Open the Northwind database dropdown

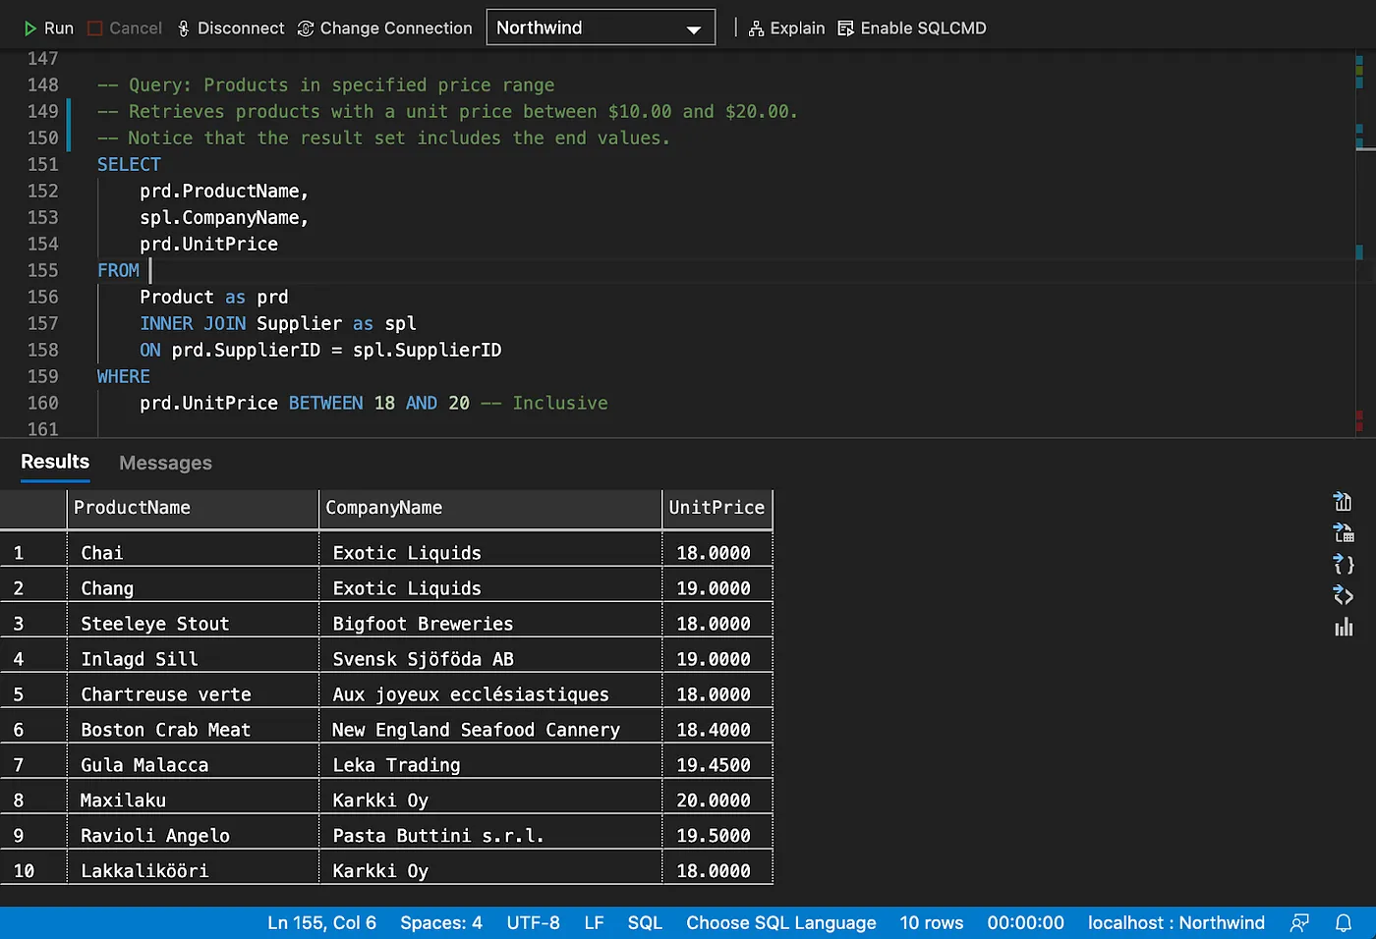coord(601,28)
